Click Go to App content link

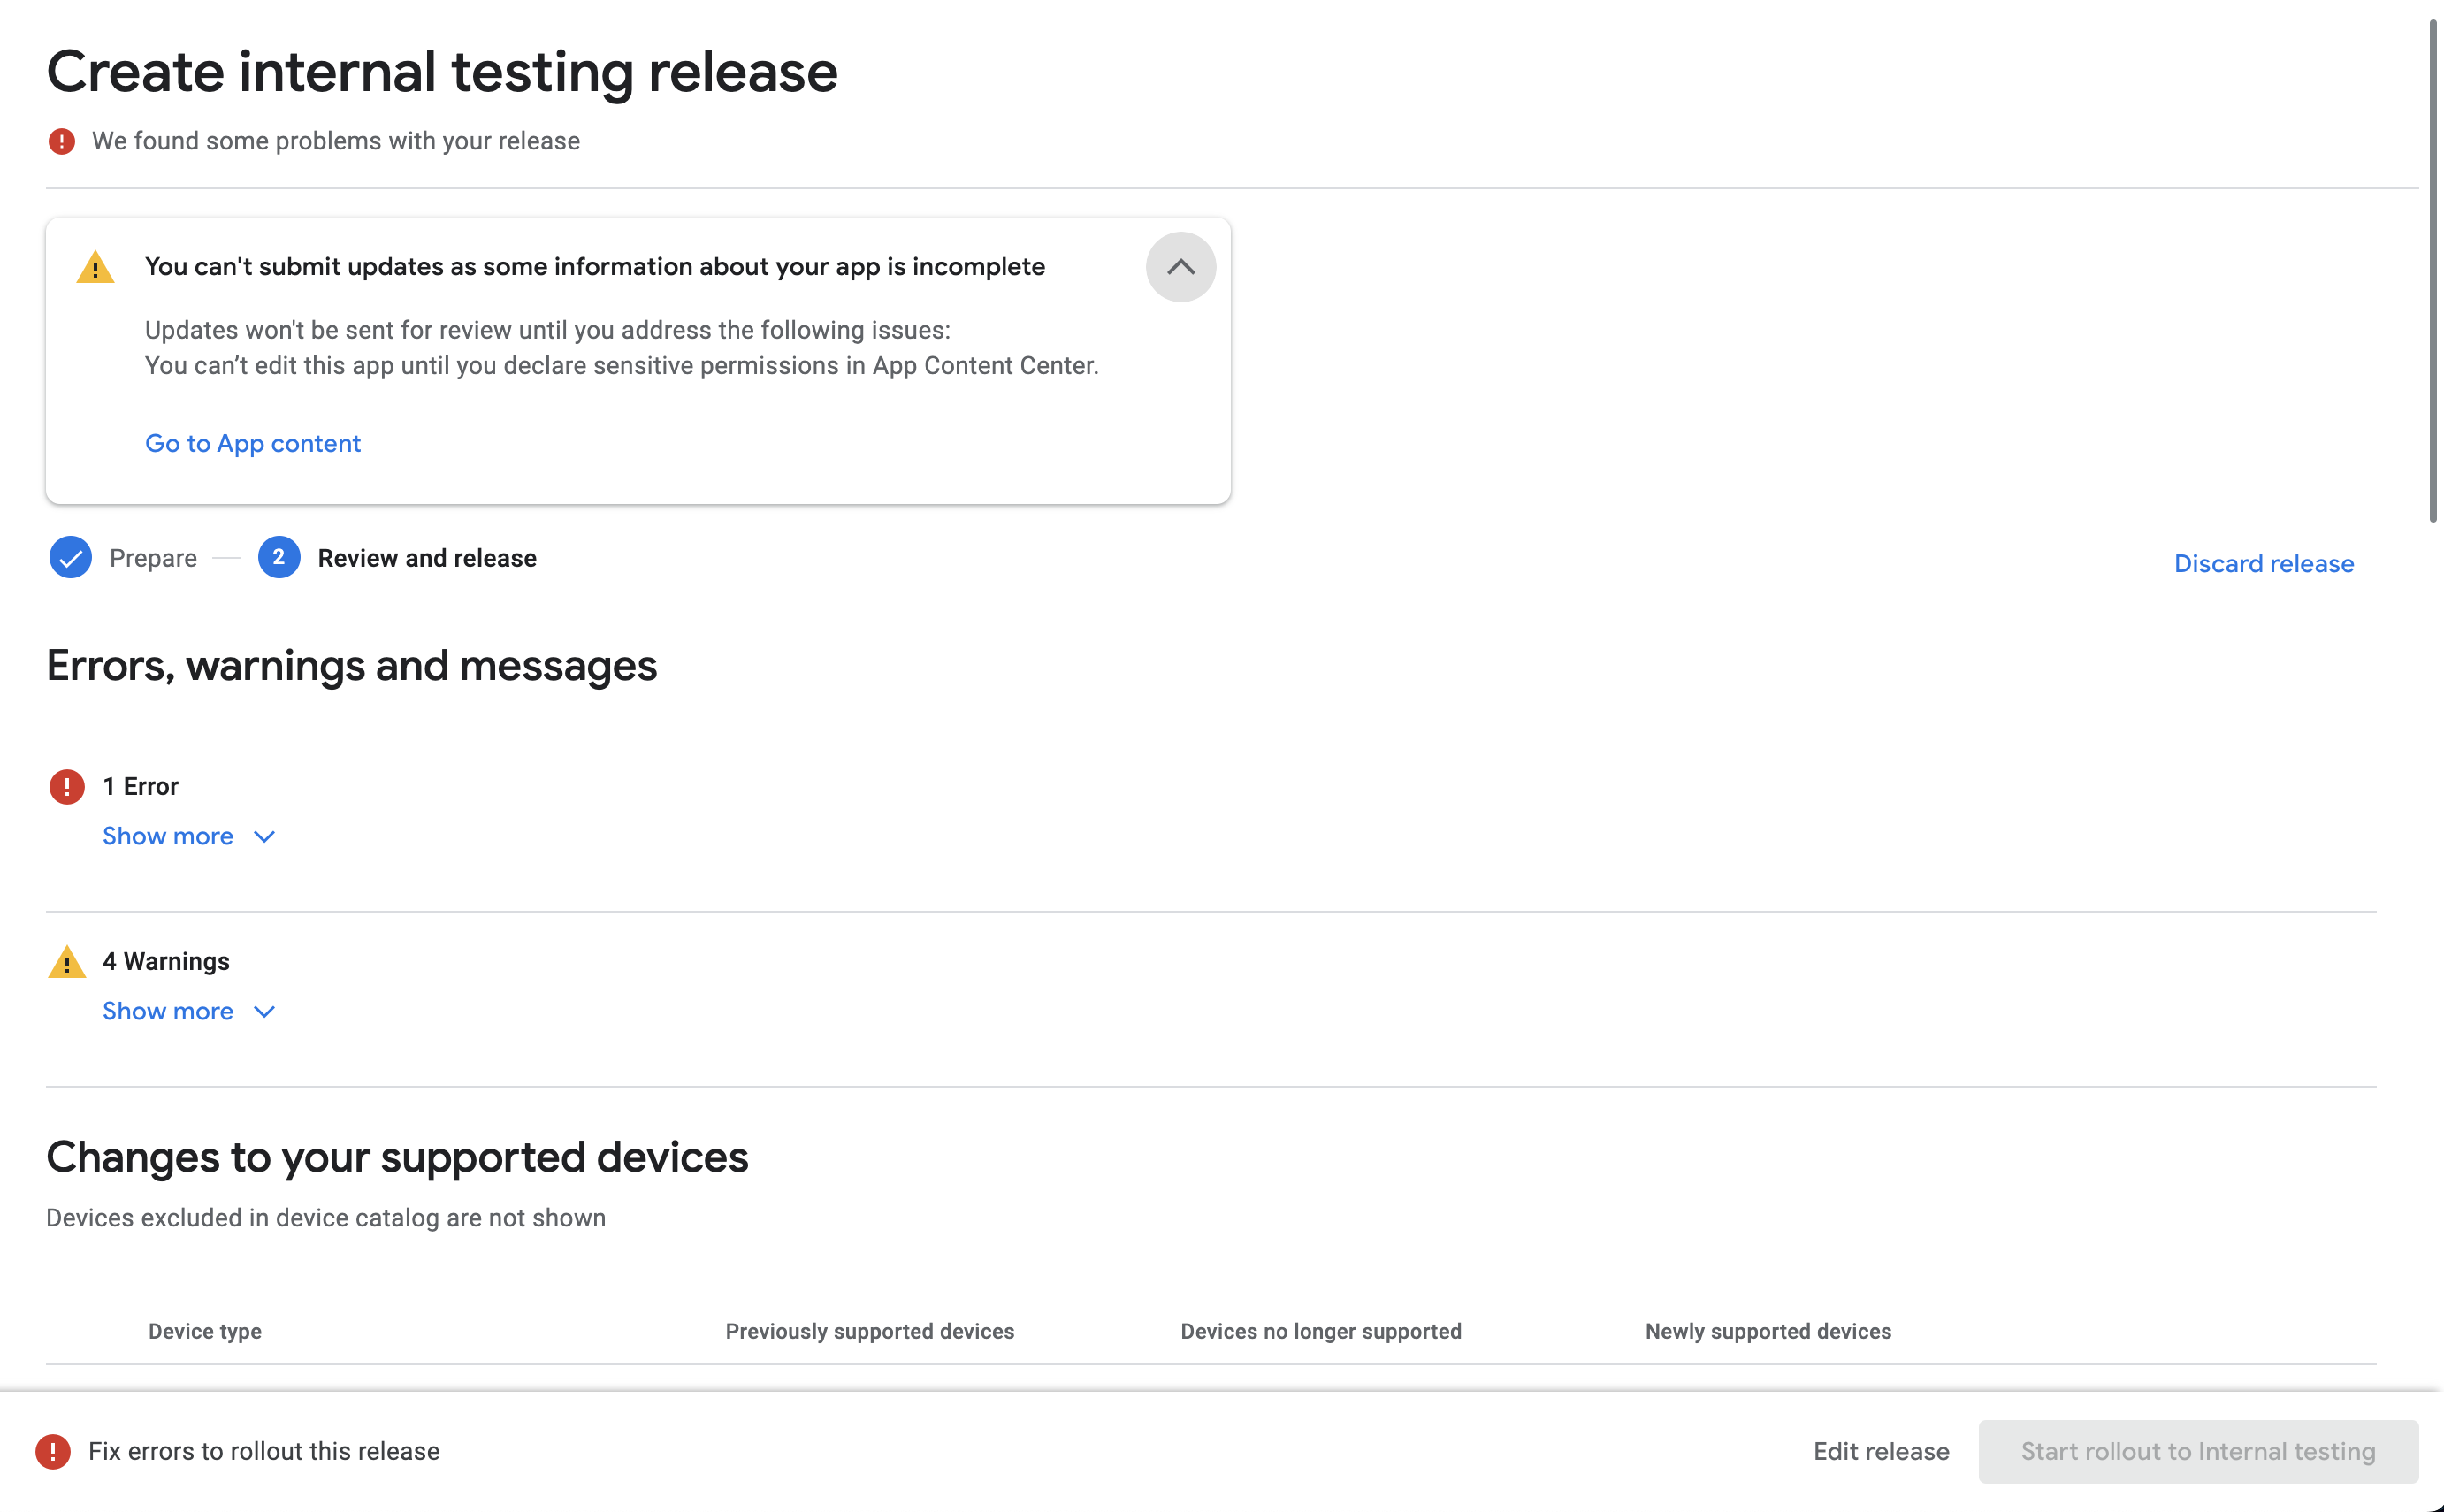(x=253, y=442)
